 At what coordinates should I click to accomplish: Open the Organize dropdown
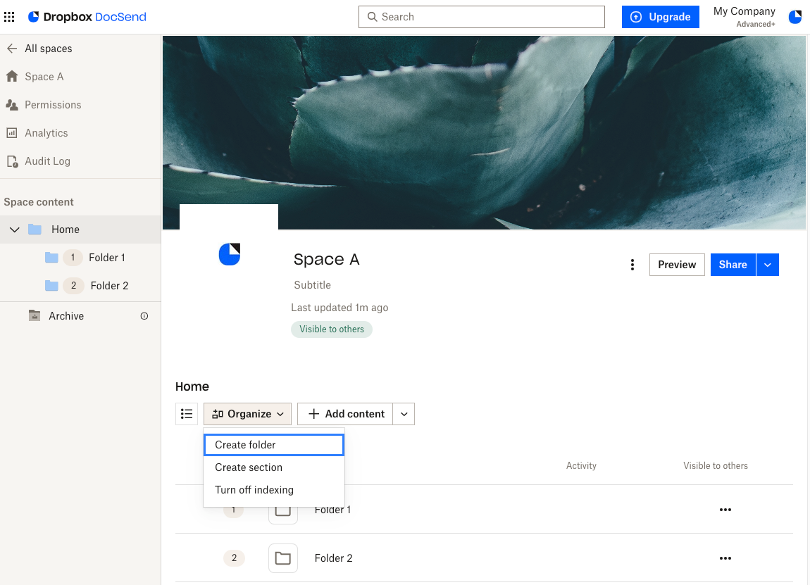click(x=247, y=413)
